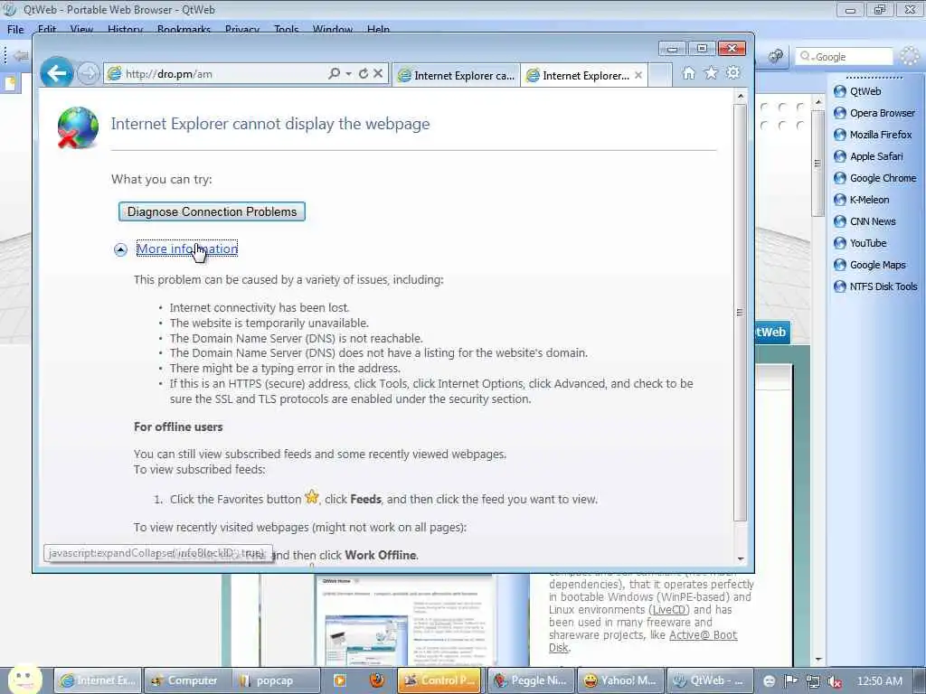
Task: Click the network tray icon
Action: pyautogui.click(x=813, y=681)
